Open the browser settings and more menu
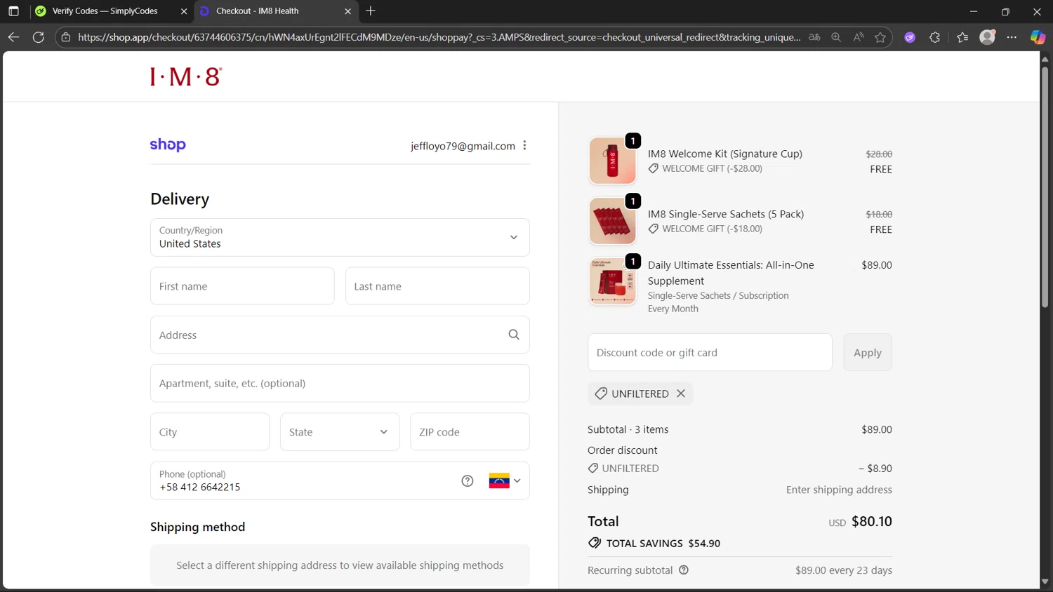The height and width of the screenshot is (592, 1053). click(x=1012, y=37)
